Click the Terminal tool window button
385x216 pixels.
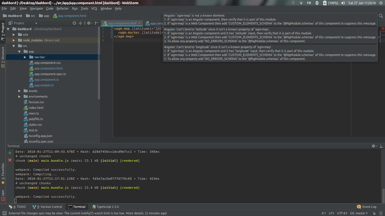77,207
